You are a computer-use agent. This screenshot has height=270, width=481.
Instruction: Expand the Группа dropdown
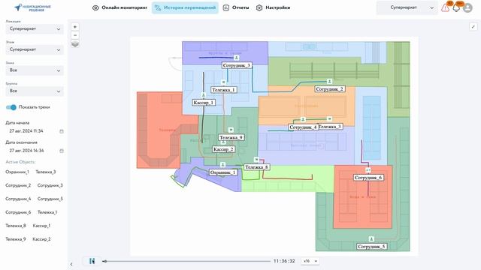(x=35, y=91)
